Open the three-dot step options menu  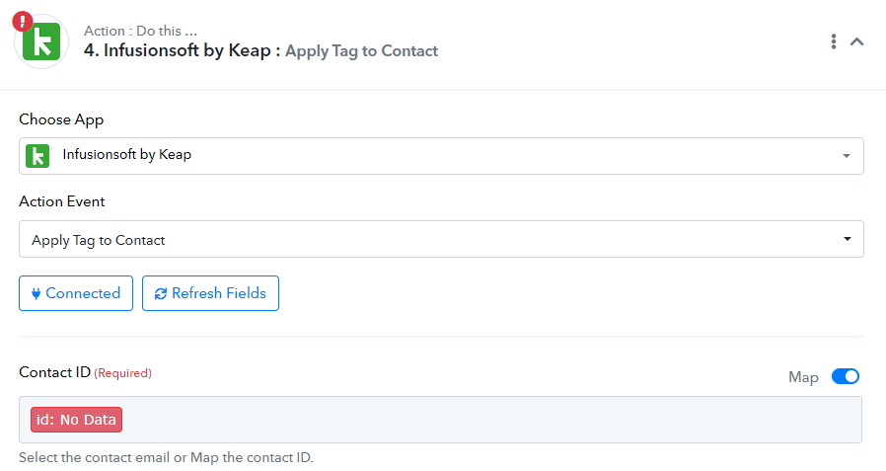(834, 41)
